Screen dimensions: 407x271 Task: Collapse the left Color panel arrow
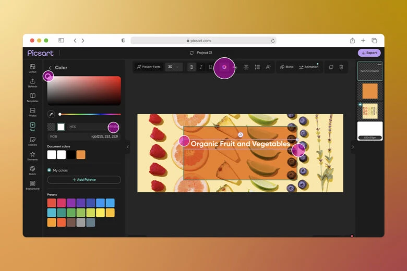coord(127,147)
